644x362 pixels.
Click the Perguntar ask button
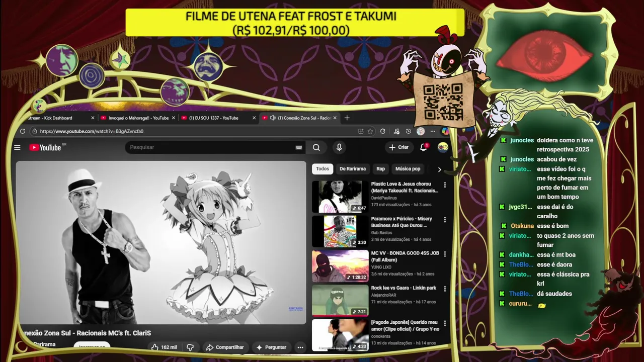(271, 347)
